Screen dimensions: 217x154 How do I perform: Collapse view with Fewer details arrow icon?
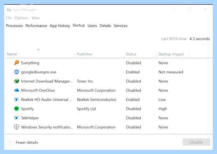click(x=10, y=142)
